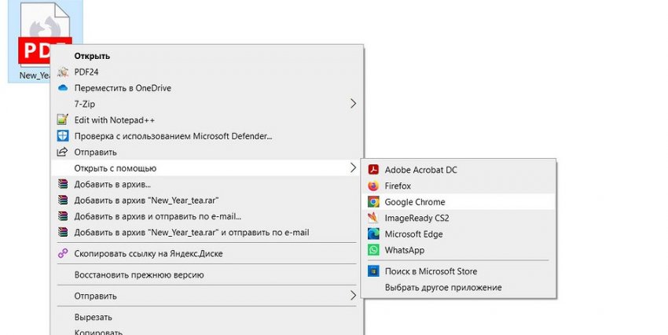This screenshot has height=335, width=668.
Task: Click the WhatsApp icon in submenu
Action: (373, 250)
